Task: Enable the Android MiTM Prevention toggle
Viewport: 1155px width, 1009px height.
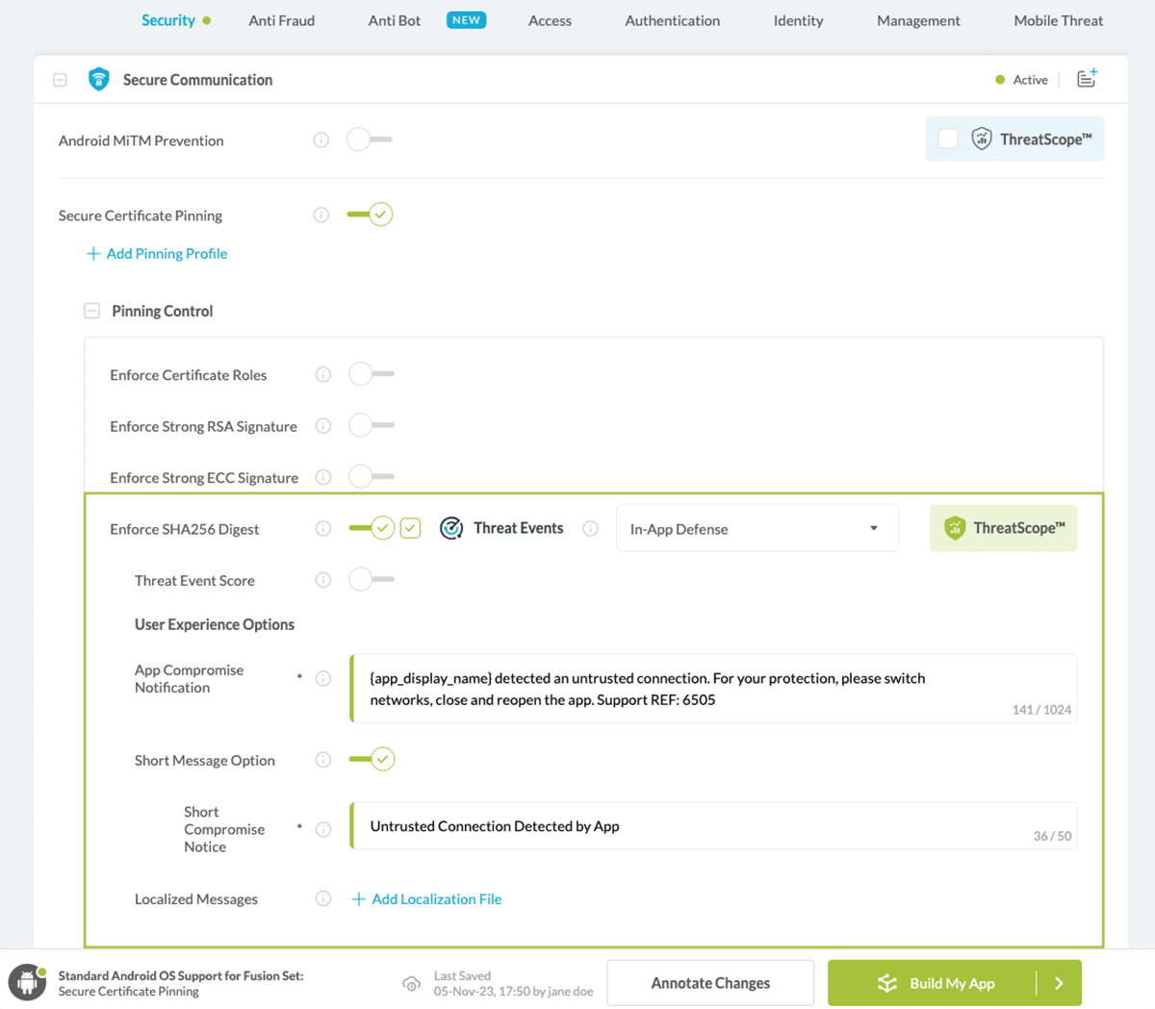Action: (370, 139)
